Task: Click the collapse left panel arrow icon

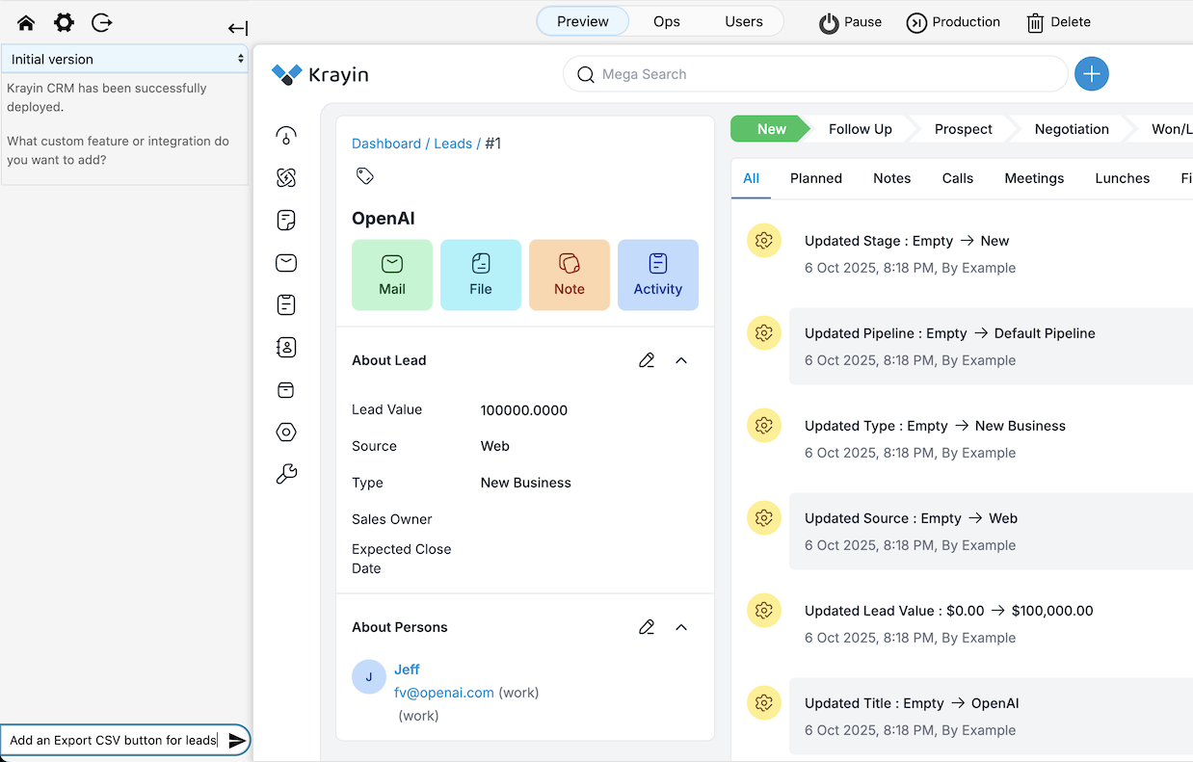Action: [x=238, y=29]
